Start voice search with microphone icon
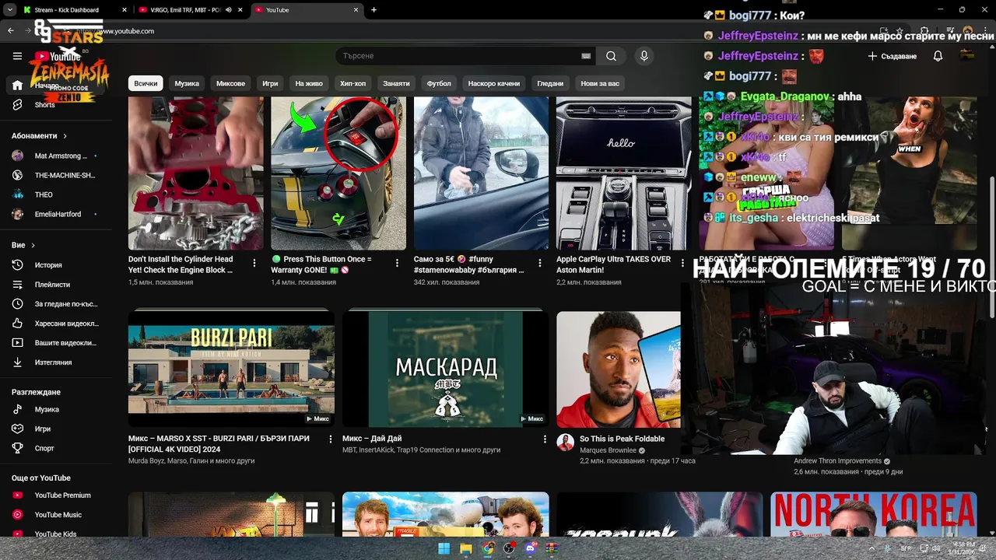This screenshot has width=996, height=560. coord(644,56)
